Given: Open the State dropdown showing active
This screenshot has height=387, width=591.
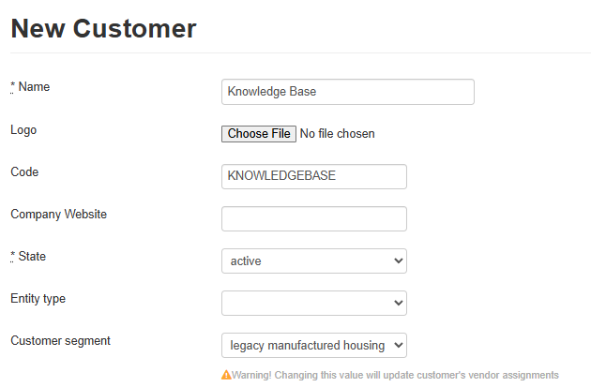Looking at the screenshot, I should pos(313,260).
